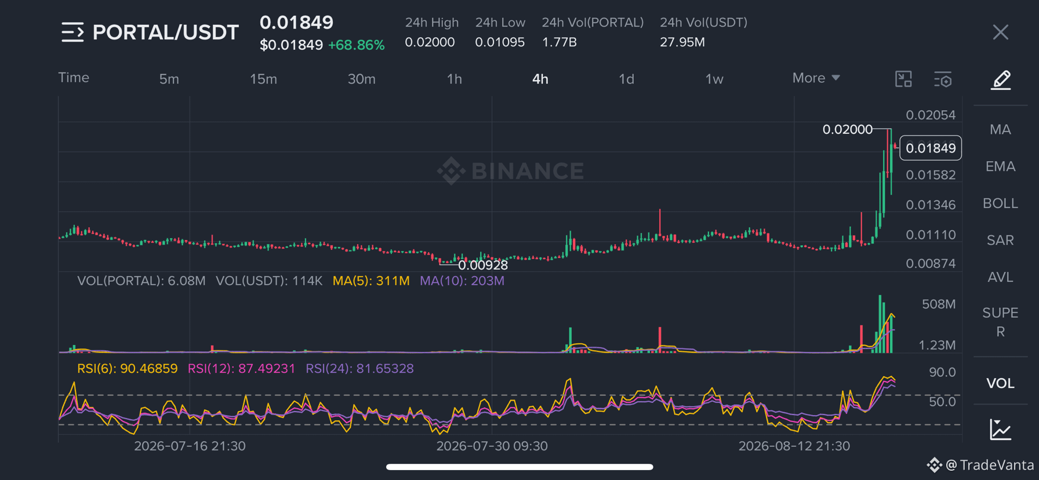Toggle the chart layout split icon
The width and height of the screenshot is (1039, 480).
pyautogui.click(x=903, y=79)
